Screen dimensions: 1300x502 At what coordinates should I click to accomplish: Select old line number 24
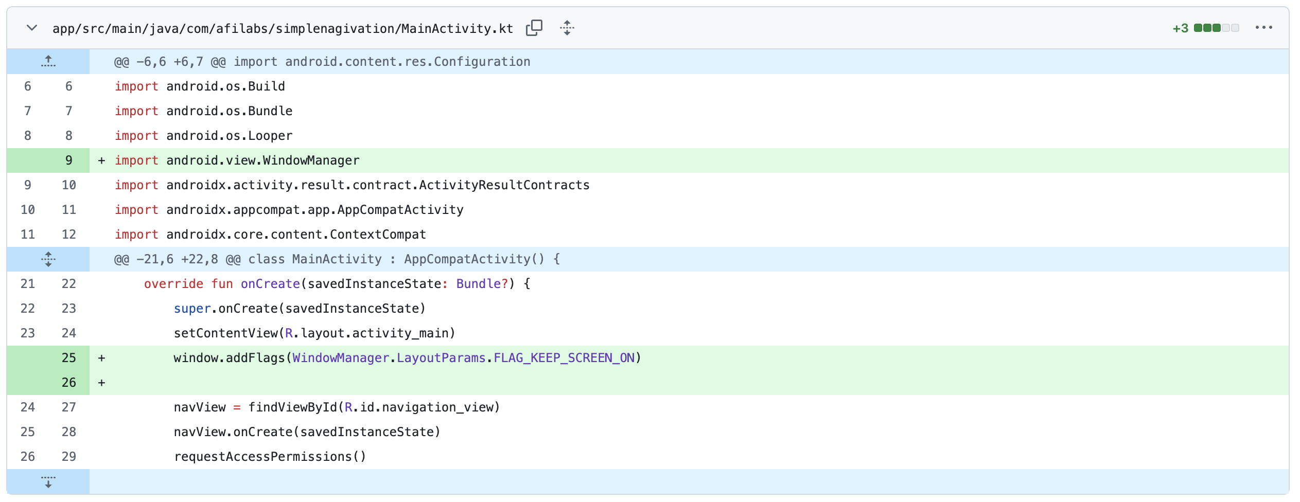pyautogui.click(x=28, y=407)
